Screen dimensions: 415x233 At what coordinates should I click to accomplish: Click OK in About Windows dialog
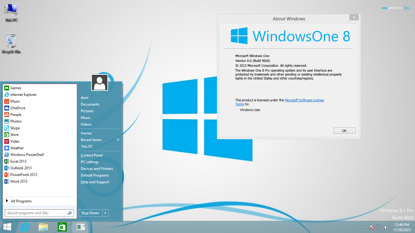click(345, 131)
